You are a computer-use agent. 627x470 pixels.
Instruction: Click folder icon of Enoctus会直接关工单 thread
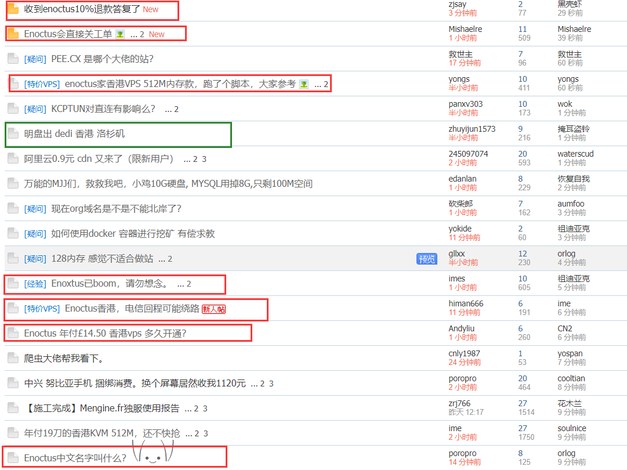pyautogui.click(x=13, y=34)
